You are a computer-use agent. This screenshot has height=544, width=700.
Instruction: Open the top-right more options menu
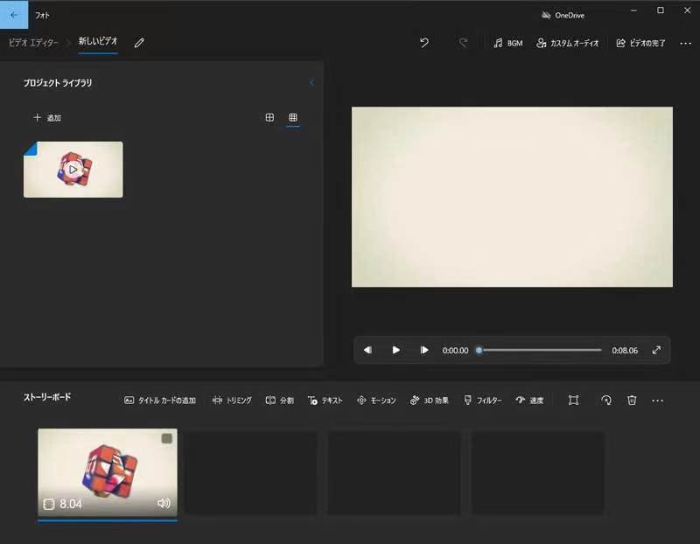coord(685,43)
